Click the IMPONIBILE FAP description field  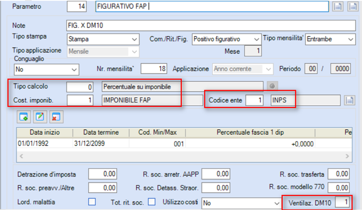153,100
